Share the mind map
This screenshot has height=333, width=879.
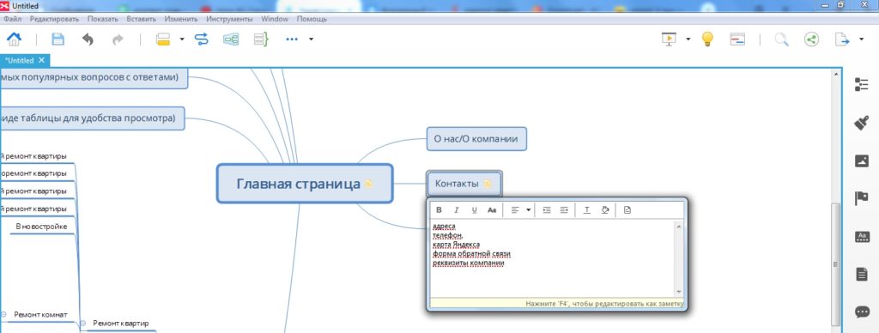[811, 39]
